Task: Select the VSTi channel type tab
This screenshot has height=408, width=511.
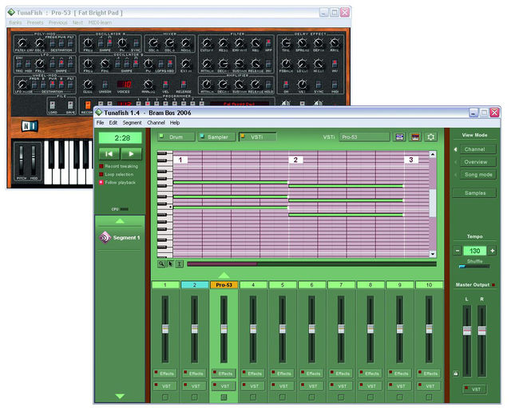Action: point(257,137)
